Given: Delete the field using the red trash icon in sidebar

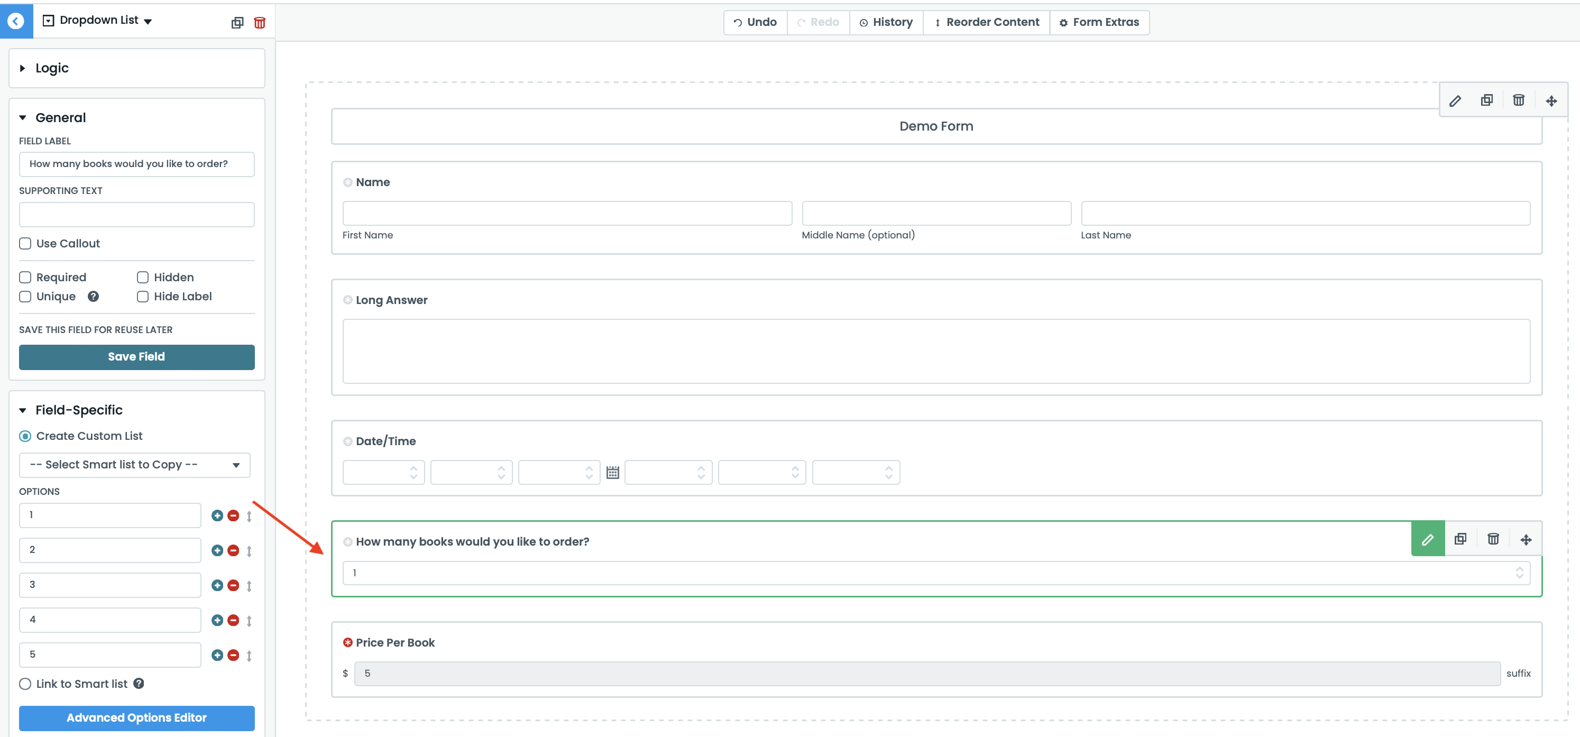Looking at the screenshot, I should tap(260, 22).
